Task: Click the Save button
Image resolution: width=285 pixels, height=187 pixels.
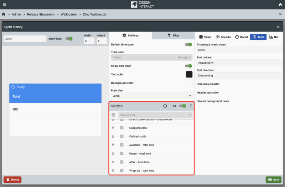Action: coord(274,180)
